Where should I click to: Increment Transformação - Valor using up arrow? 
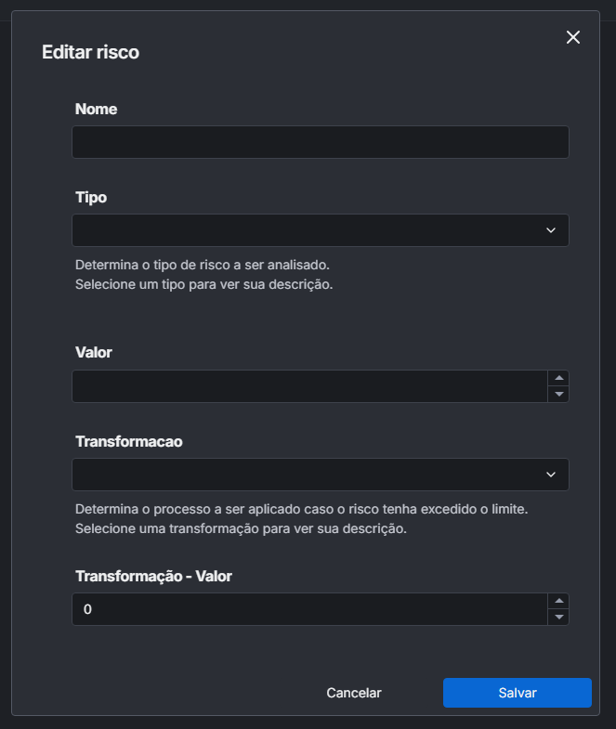[558, 601]
